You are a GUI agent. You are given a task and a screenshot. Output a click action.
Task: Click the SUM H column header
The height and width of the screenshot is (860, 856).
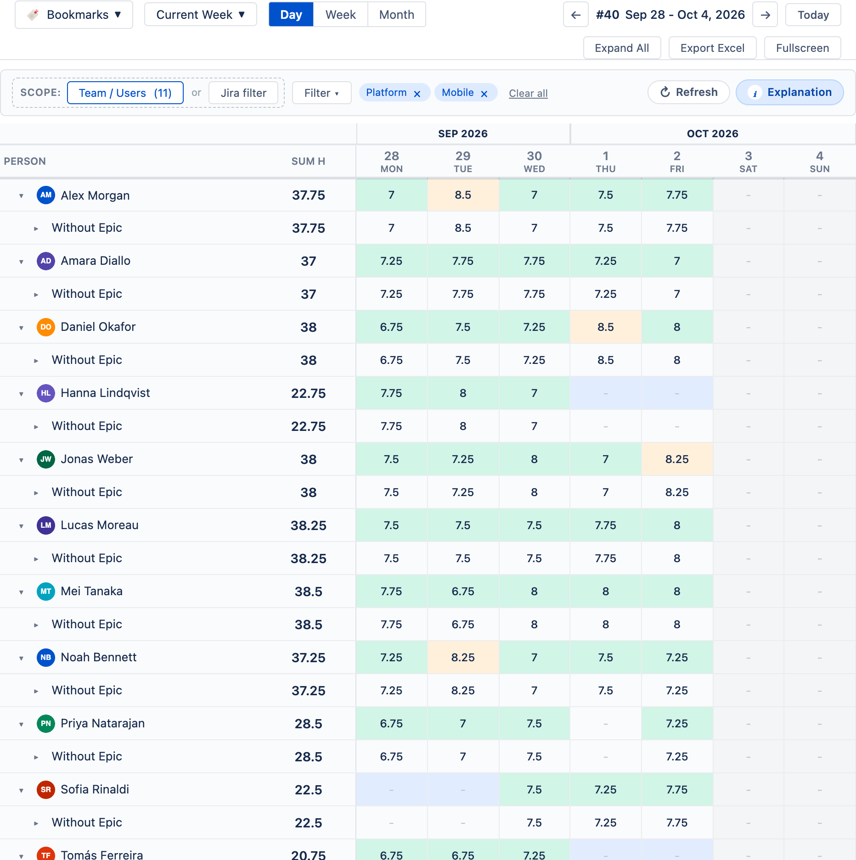pyautogui.click(x=308, y=162)
